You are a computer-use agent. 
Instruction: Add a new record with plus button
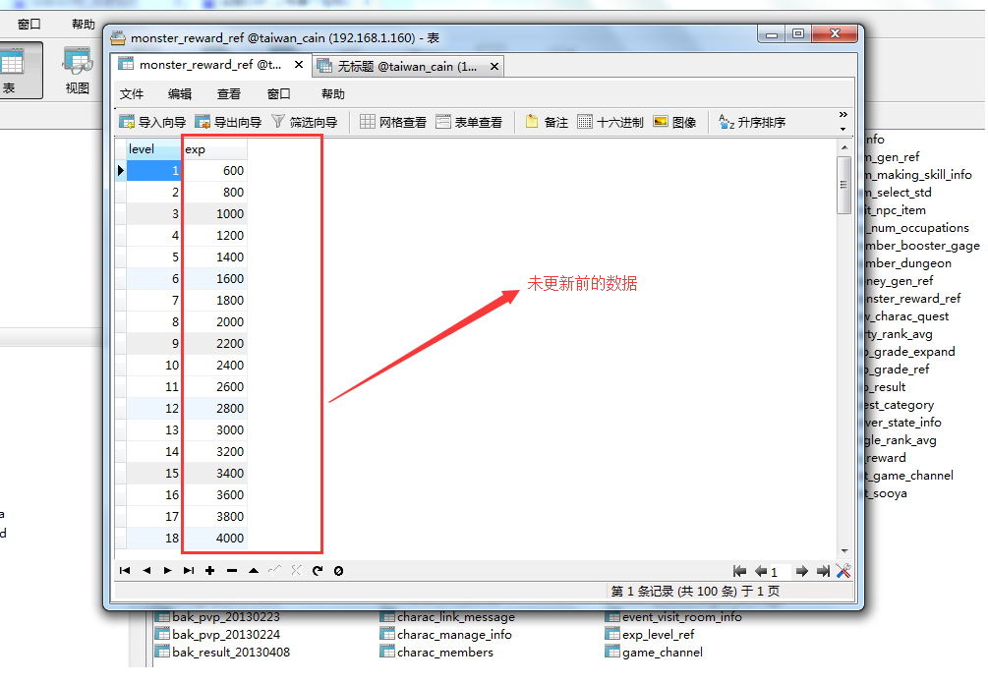pos(209,571)
